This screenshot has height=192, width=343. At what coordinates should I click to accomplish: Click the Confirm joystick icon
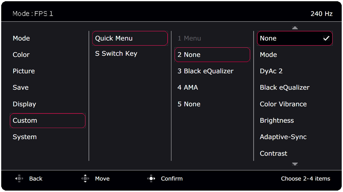point(151,179)
